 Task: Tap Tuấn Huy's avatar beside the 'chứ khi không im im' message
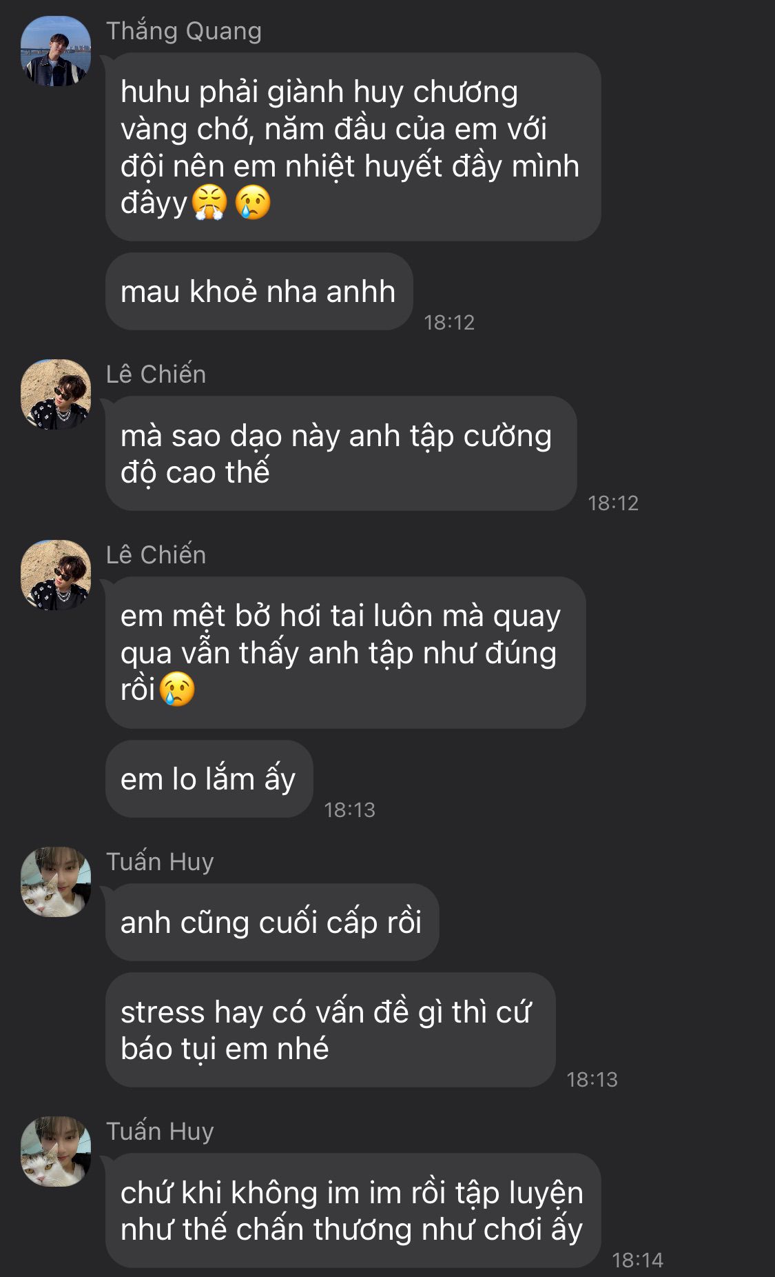tap(56, 1151)
